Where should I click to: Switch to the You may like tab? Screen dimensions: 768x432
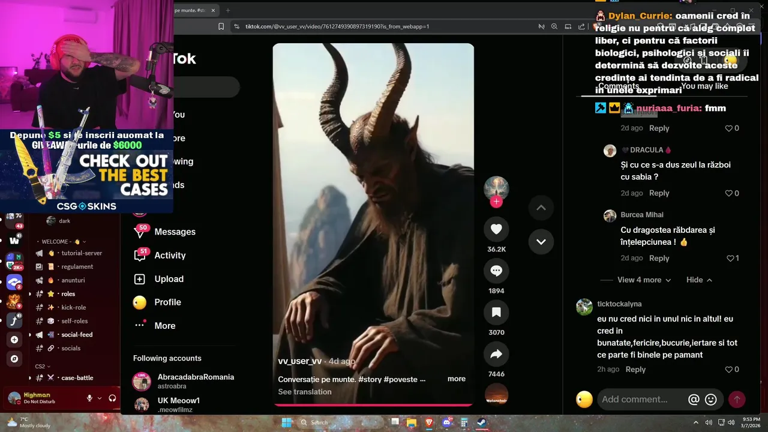704,86
